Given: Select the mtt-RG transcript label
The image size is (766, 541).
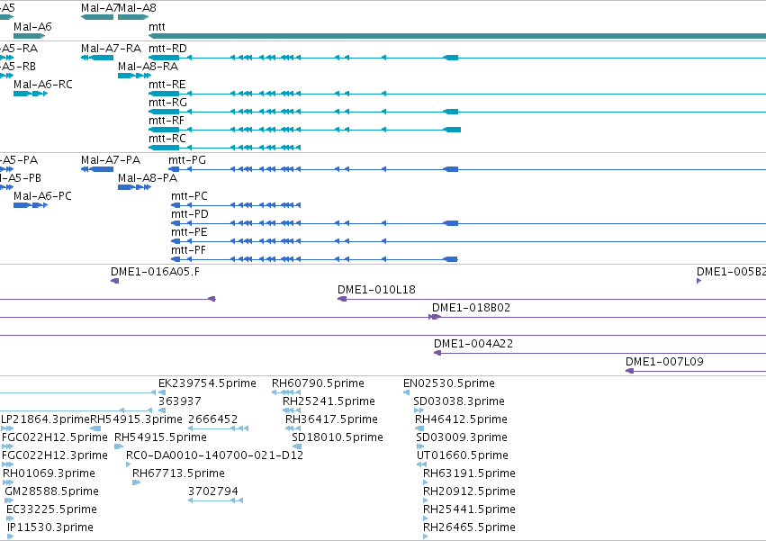Looking at the screenshot, I should tap(167, 103).
